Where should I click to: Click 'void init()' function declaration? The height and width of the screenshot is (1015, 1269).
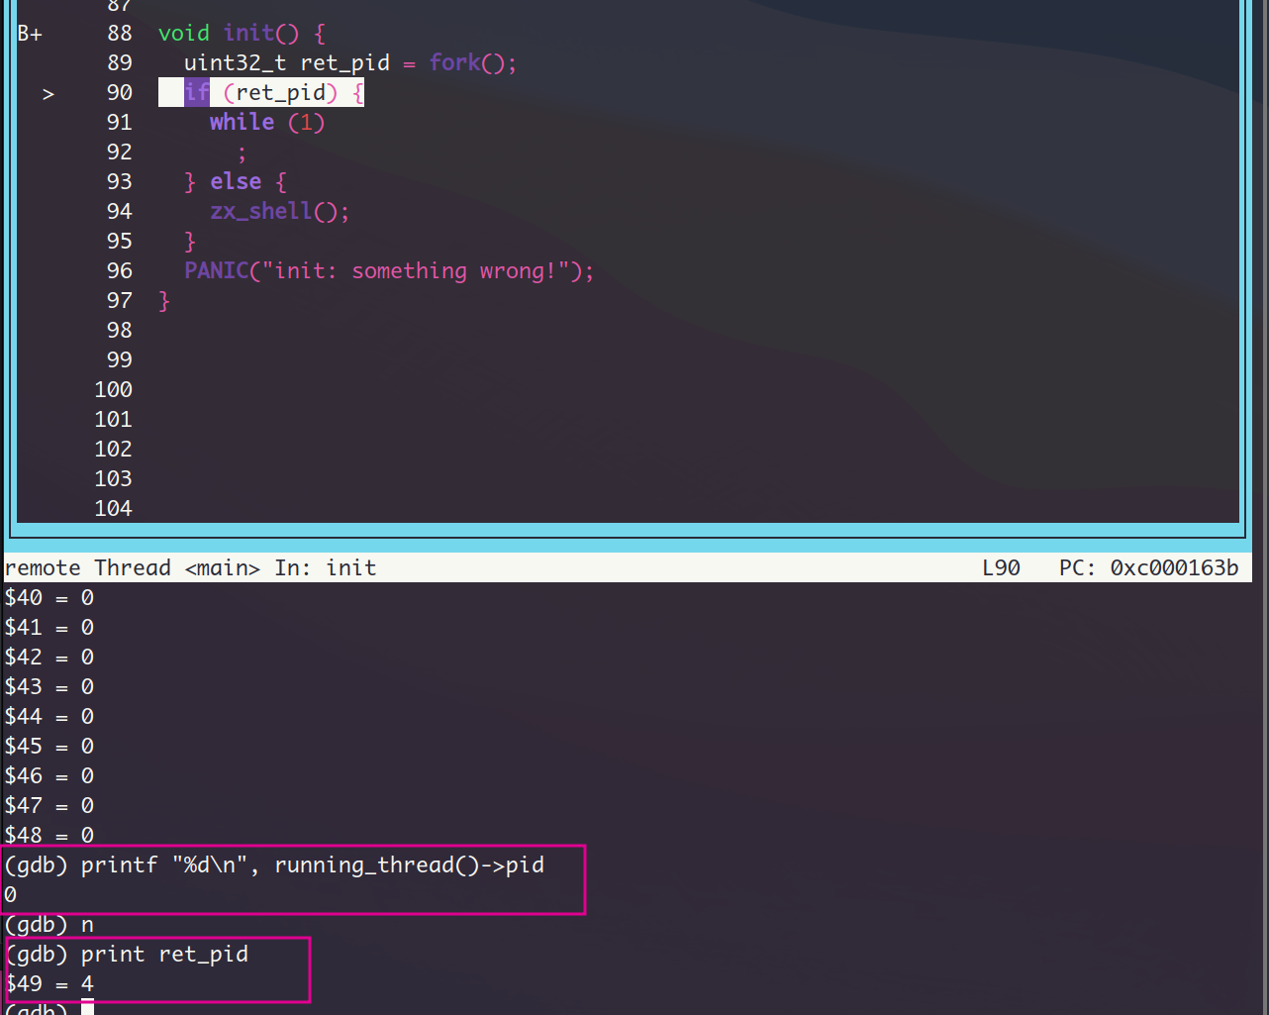click(229, 34)
